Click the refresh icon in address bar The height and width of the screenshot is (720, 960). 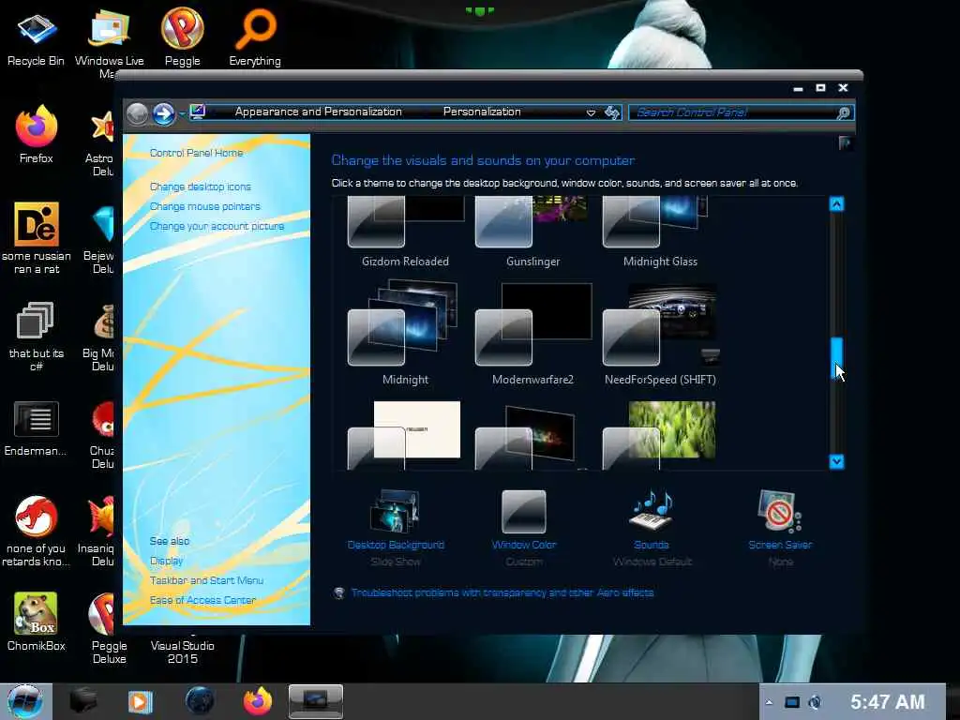(611, 112)
